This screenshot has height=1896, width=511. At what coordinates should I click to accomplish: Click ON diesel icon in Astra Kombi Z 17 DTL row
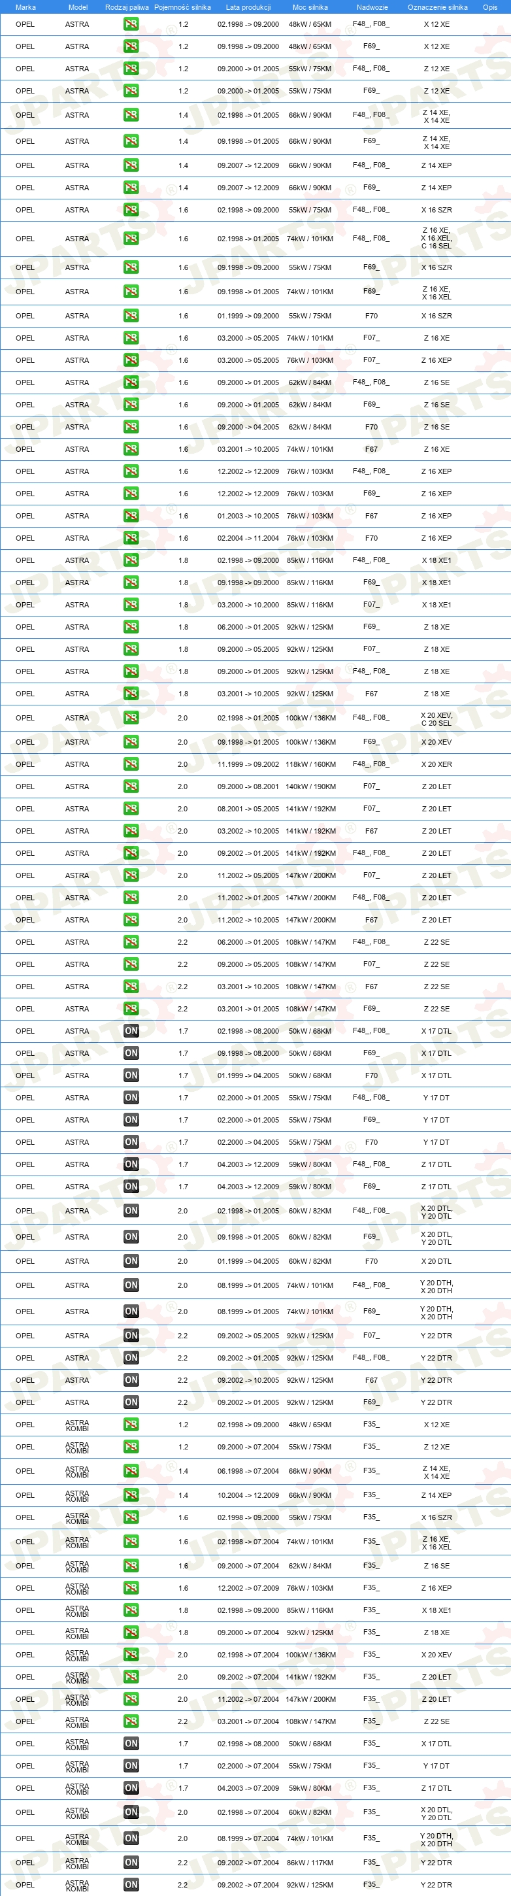131,1788
